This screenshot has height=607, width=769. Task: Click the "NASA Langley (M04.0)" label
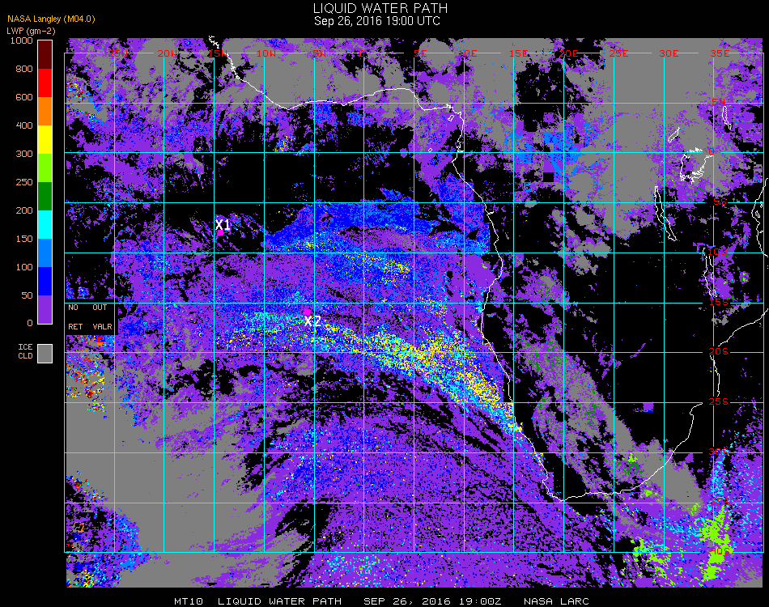[51, 19]
